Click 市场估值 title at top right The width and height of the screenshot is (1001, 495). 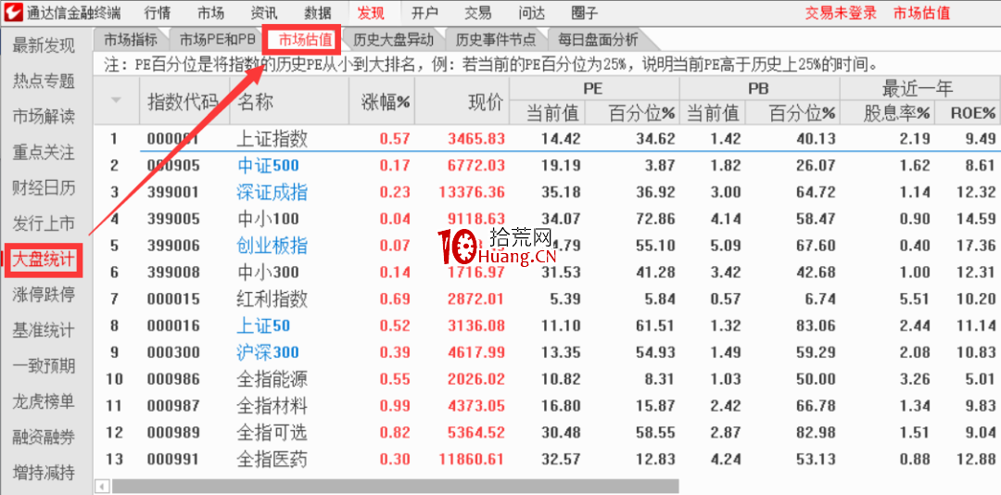click(x=921, y=12)
